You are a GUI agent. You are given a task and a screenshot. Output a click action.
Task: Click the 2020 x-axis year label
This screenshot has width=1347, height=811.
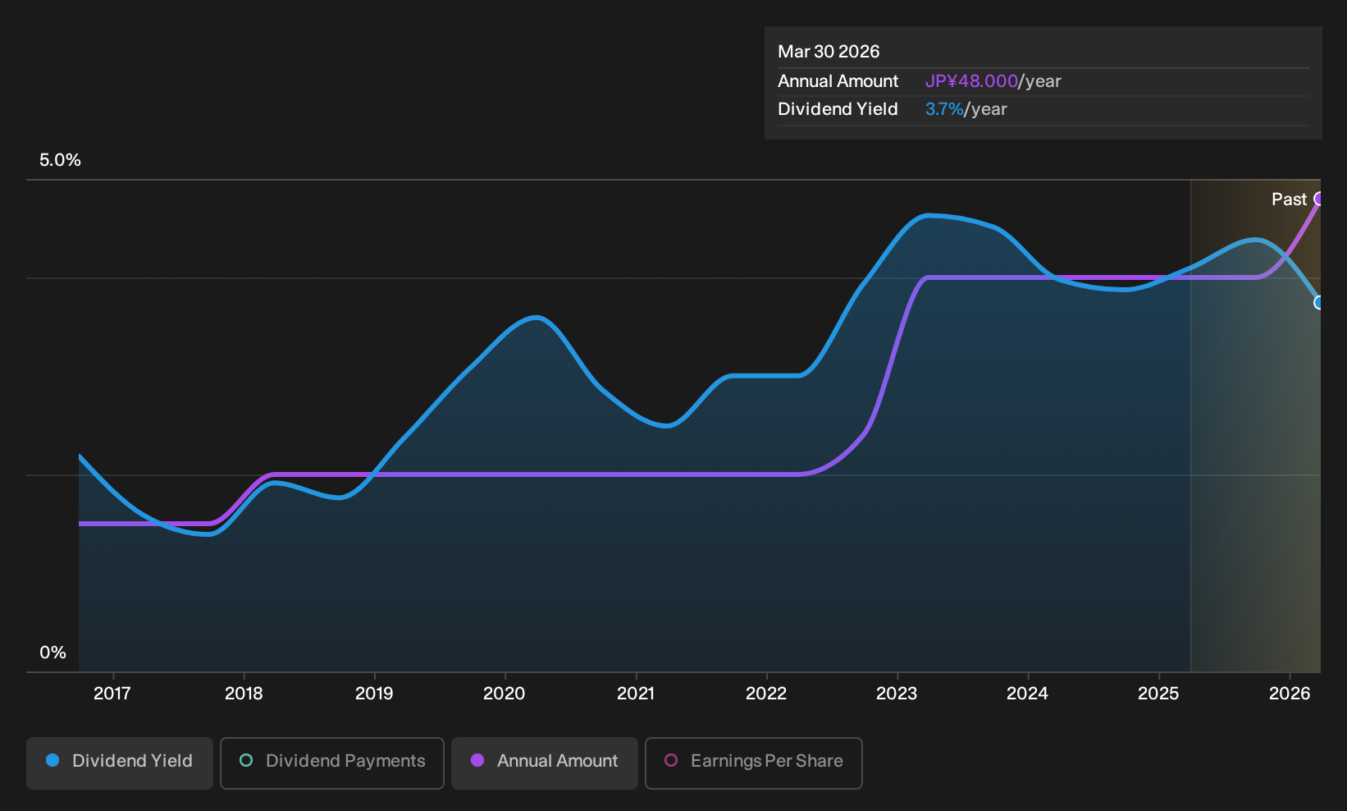pos(505,694)
